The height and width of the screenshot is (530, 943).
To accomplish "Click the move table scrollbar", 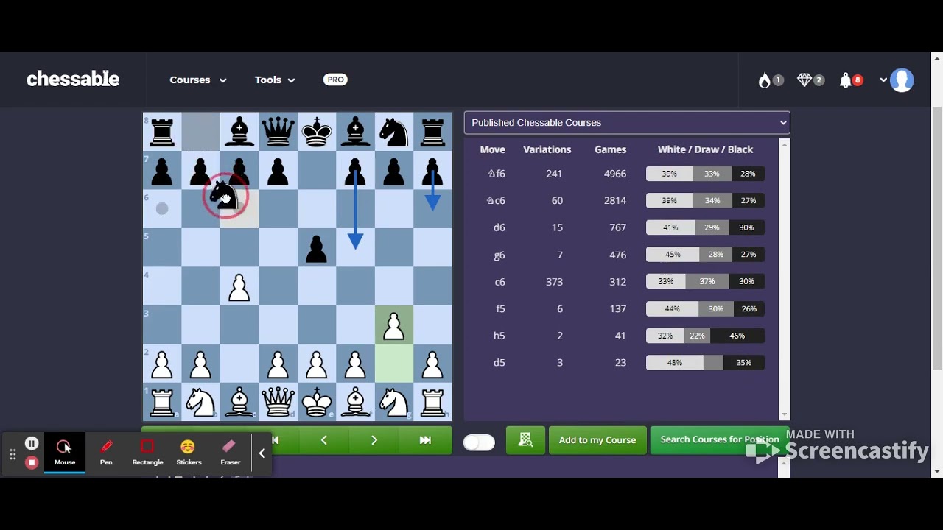I will click(785, 280).
